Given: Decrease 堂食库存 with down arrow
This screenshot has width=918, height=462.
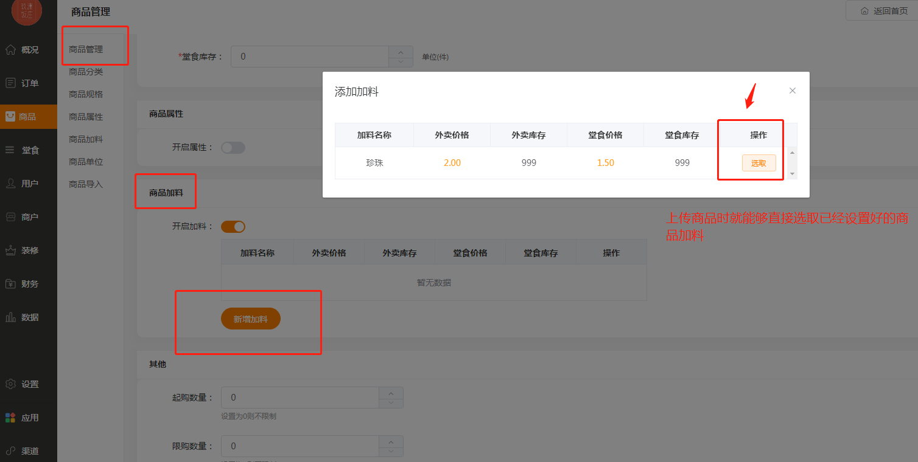Looking at the screenshot, I should tap(401, 61).
